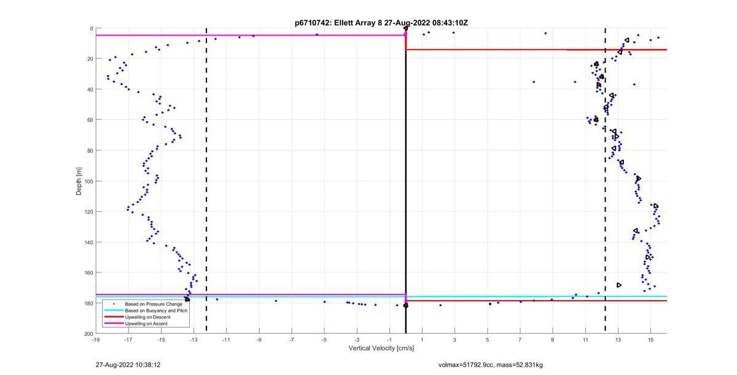
Task: Click the x-axis tick label '-1'
Action: click(x=389, y=339)
